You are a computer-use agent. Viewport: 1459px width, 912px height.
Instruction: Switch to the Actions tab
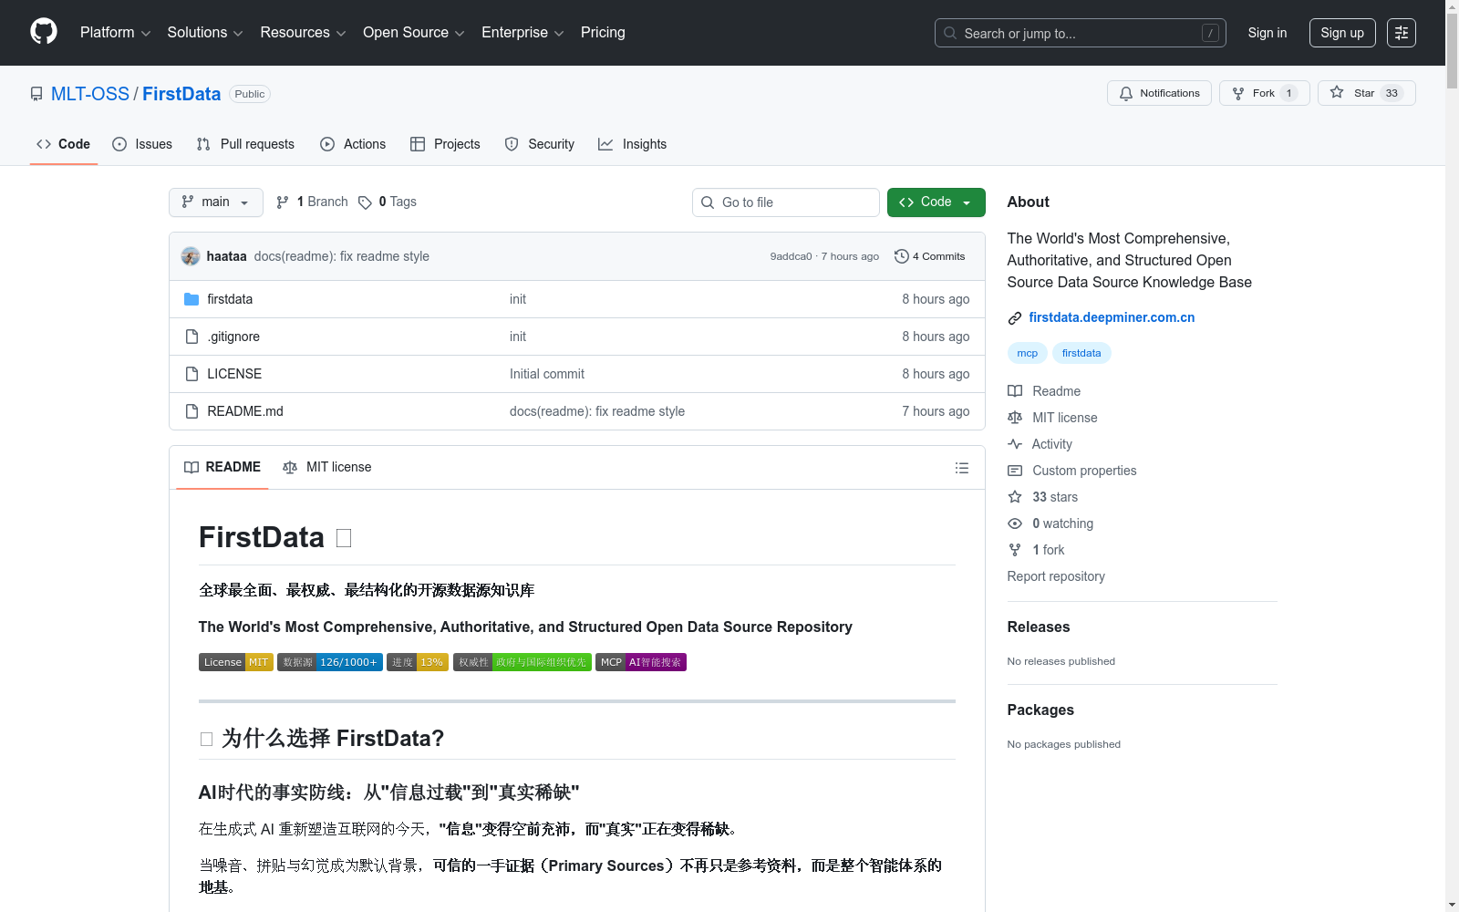pyautogui.click(x=353, y=144)
